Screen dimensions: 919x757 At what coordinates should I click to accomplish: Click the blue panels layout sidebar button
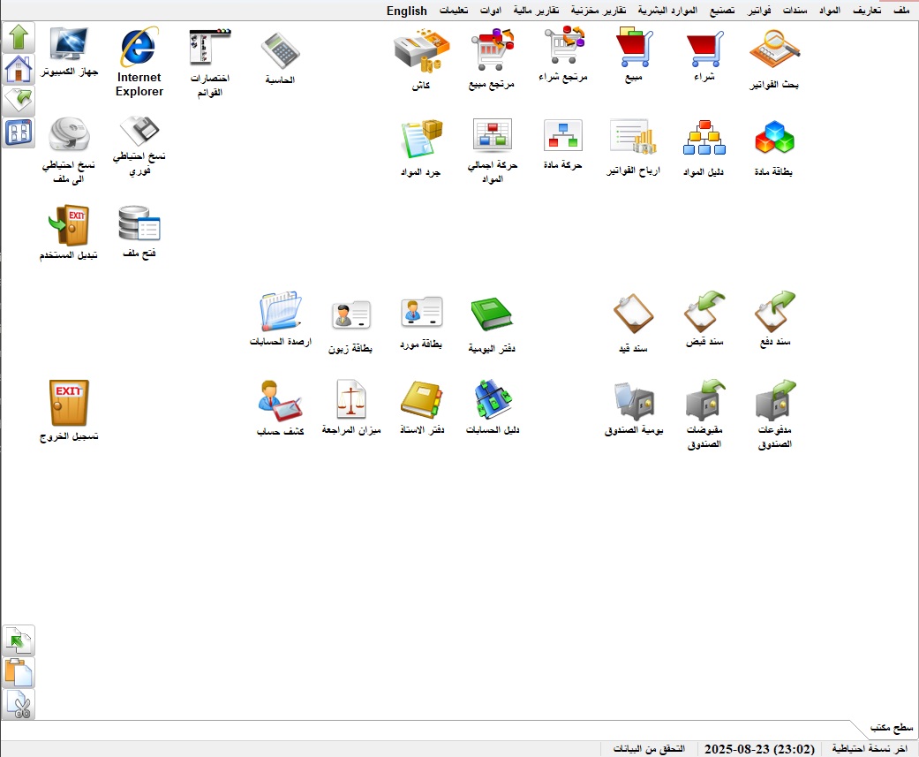tap(19, 132)
